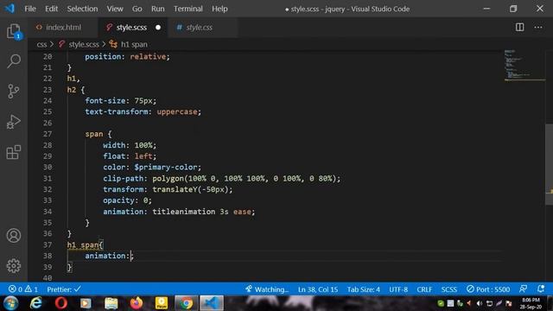Click the Prettier status item
Screen dimensions: 553x311
(64, 289)
